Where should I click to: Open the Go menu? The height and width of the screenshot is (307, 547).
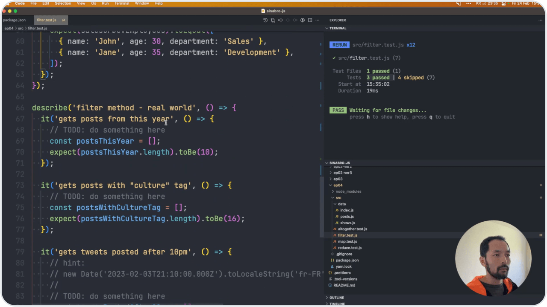tap(94, 3)
